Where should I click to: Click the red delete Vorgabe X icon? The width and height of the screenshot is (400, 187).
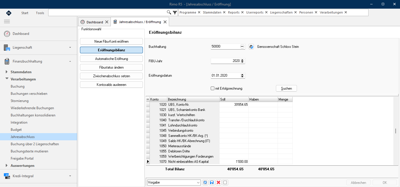coord(218,182)
